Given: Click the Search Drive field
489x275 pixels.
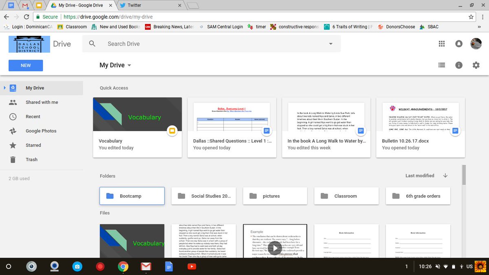Looking at the screenshot, I should click(211, 44).
